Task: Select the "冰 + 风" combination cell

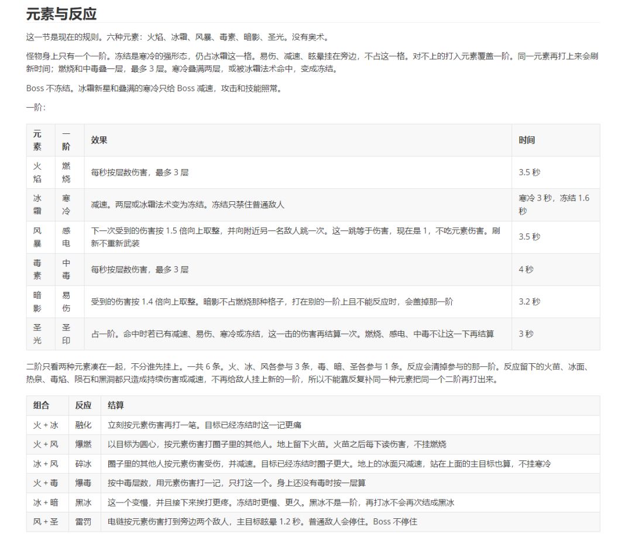Action: pyautogui.click(x=47, y=464)
